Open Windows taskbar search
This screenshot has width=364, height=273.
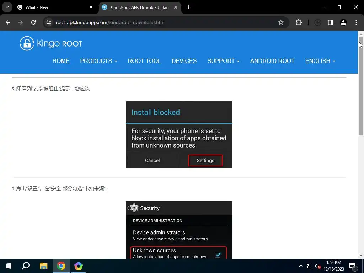[26, 266]
